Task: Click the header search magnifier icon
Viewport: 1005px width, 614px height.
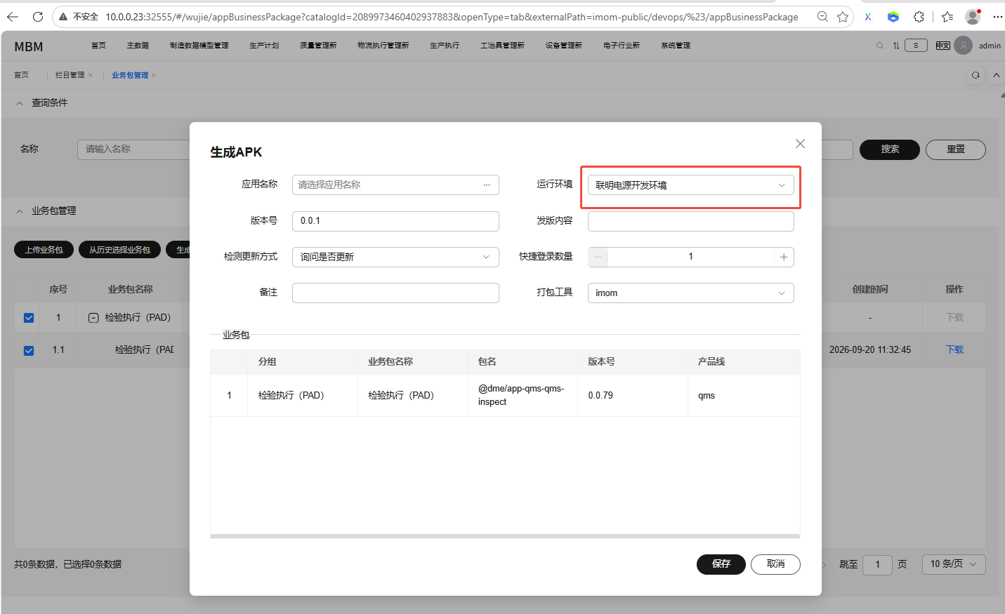Action: [x=880, y=46]
